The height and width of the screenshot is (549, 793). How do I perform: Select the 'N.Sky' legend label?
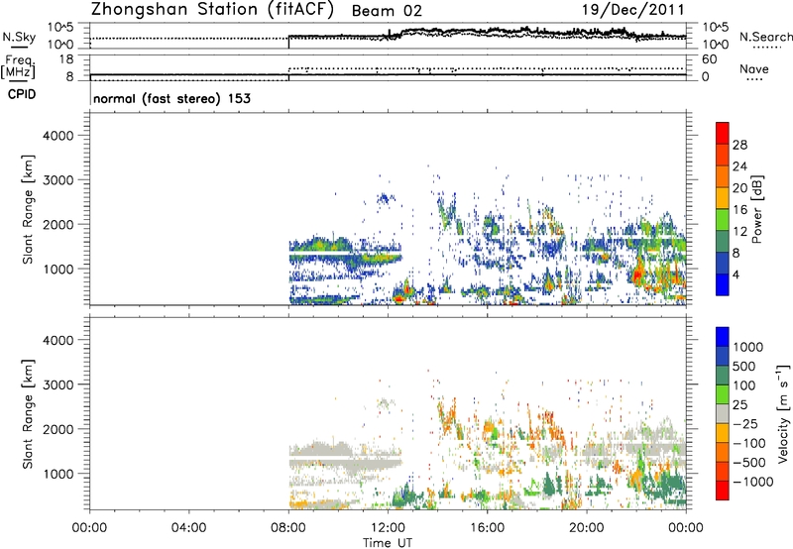coord(19,37)
